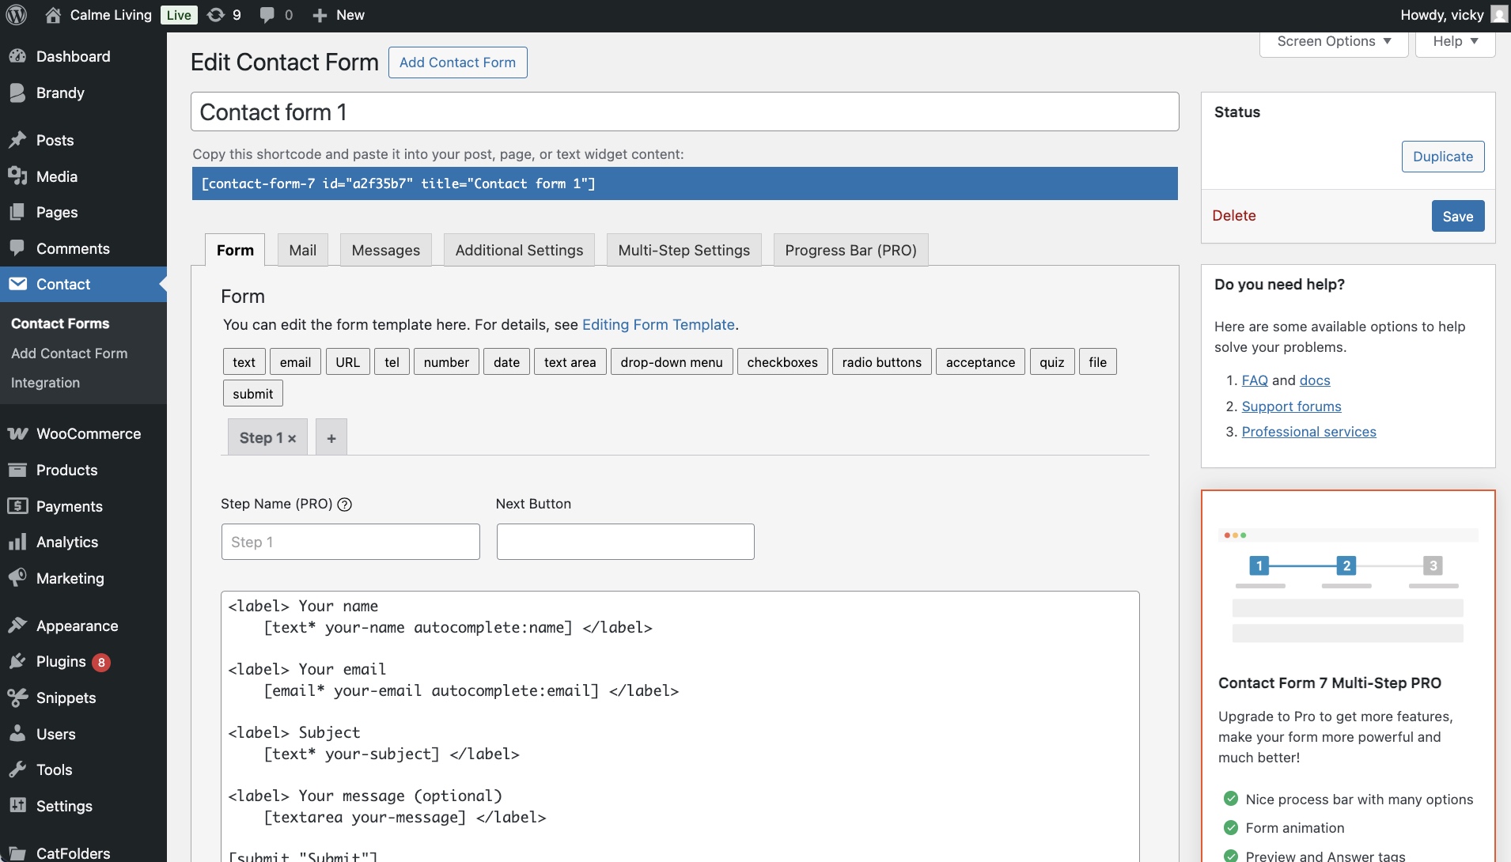Click the Dashboard gauge icon
This screenshot has height=862, width=1511.
pos(17,56)
